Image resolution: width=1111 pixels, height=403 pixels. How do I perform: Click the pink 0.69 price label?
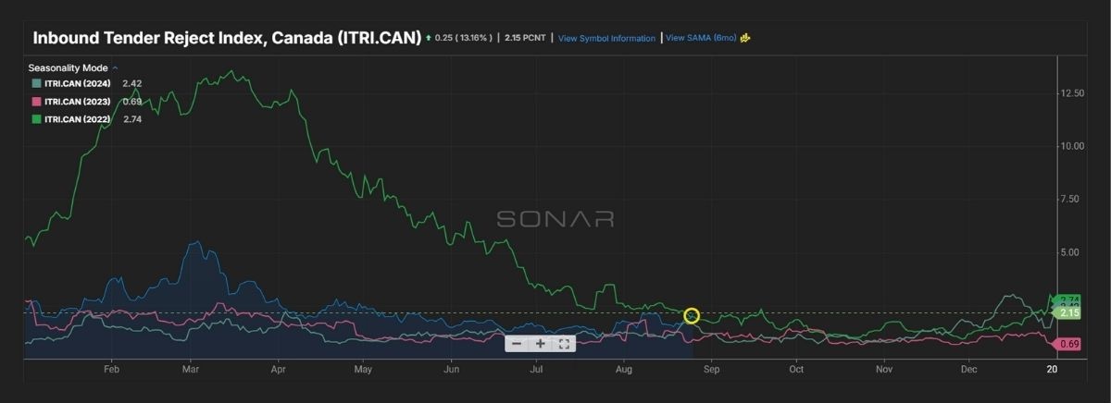(x=1069, y=344)
